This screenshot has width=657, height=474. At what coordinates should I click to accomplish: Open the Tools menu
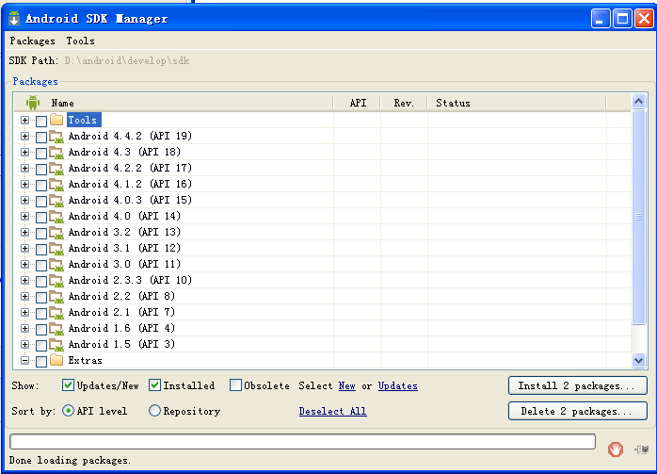(80, 41)
